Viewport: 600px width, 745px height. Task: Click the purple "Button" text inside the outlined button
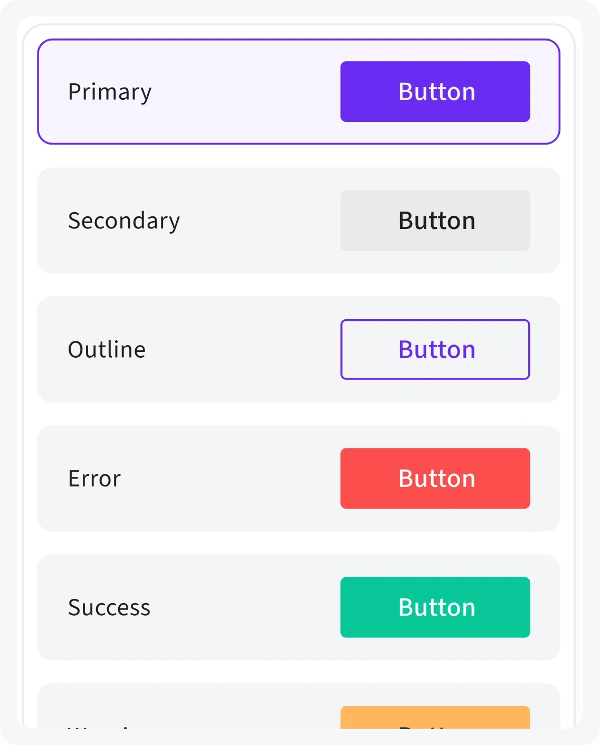point(437,350)
